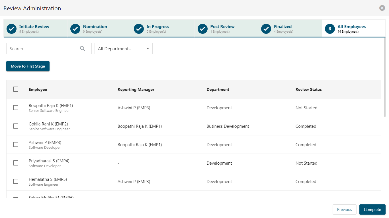Click employee name Ashwini P (EMP3)
This screenshot has width=389, height=218.
45,142
